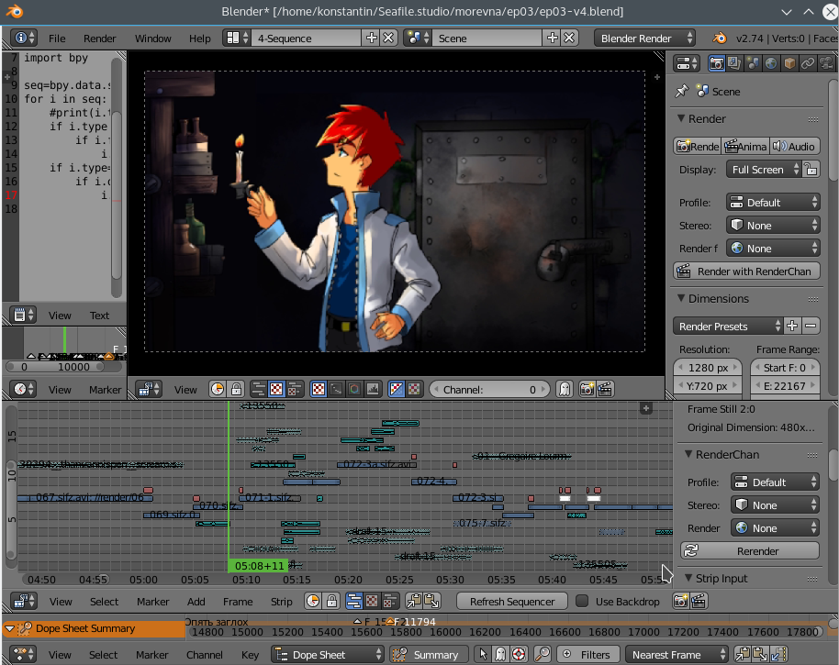Viewport: 839px width, 665px height.
Task: Collapse the RenderChan panel
Action: click(x=688, y=454)
